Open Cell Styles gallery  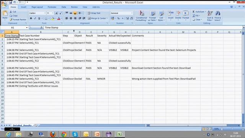pos(161,16)
